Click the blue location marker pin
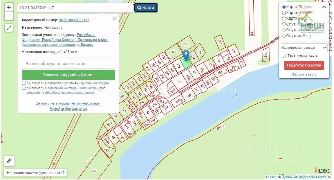 pyautogui.click(x=186, y=55)
